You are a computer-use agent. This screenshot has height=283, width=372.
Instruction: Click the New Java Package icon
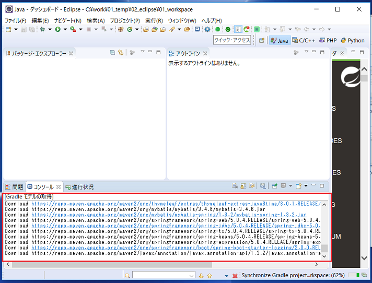point(121,29)
